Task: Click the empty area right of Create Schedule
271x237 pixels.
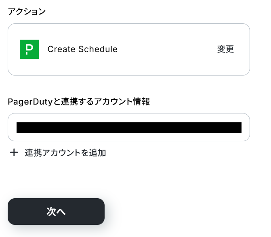Action: click(167, 49)
